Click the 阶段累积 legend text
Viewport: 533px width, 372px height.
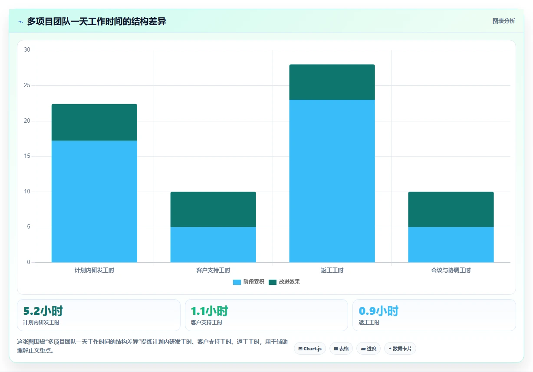click(x=253, y=282)
